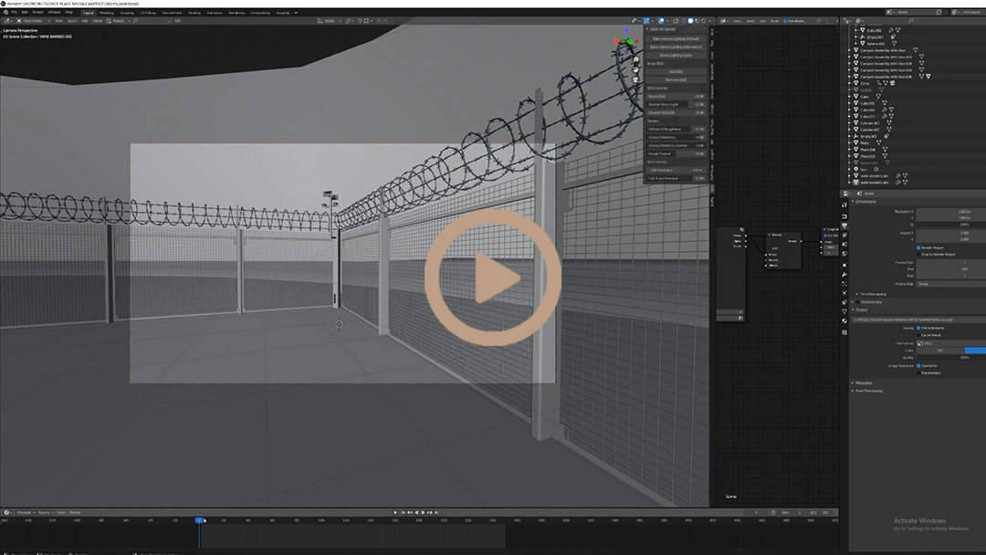The height and width of the screenshot is (555, 986).
Task: Click the zoom magnifier gizmo in viewport
Action: pyautogui.click(x=636, y=59)
